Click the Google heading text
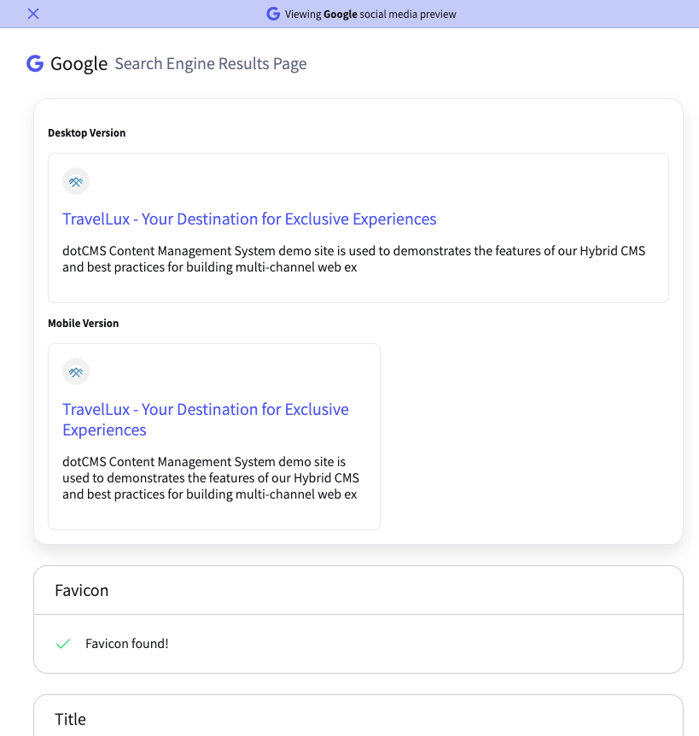Screen dimensions: 699x736 pyautogui.click(x=79, y=64)
